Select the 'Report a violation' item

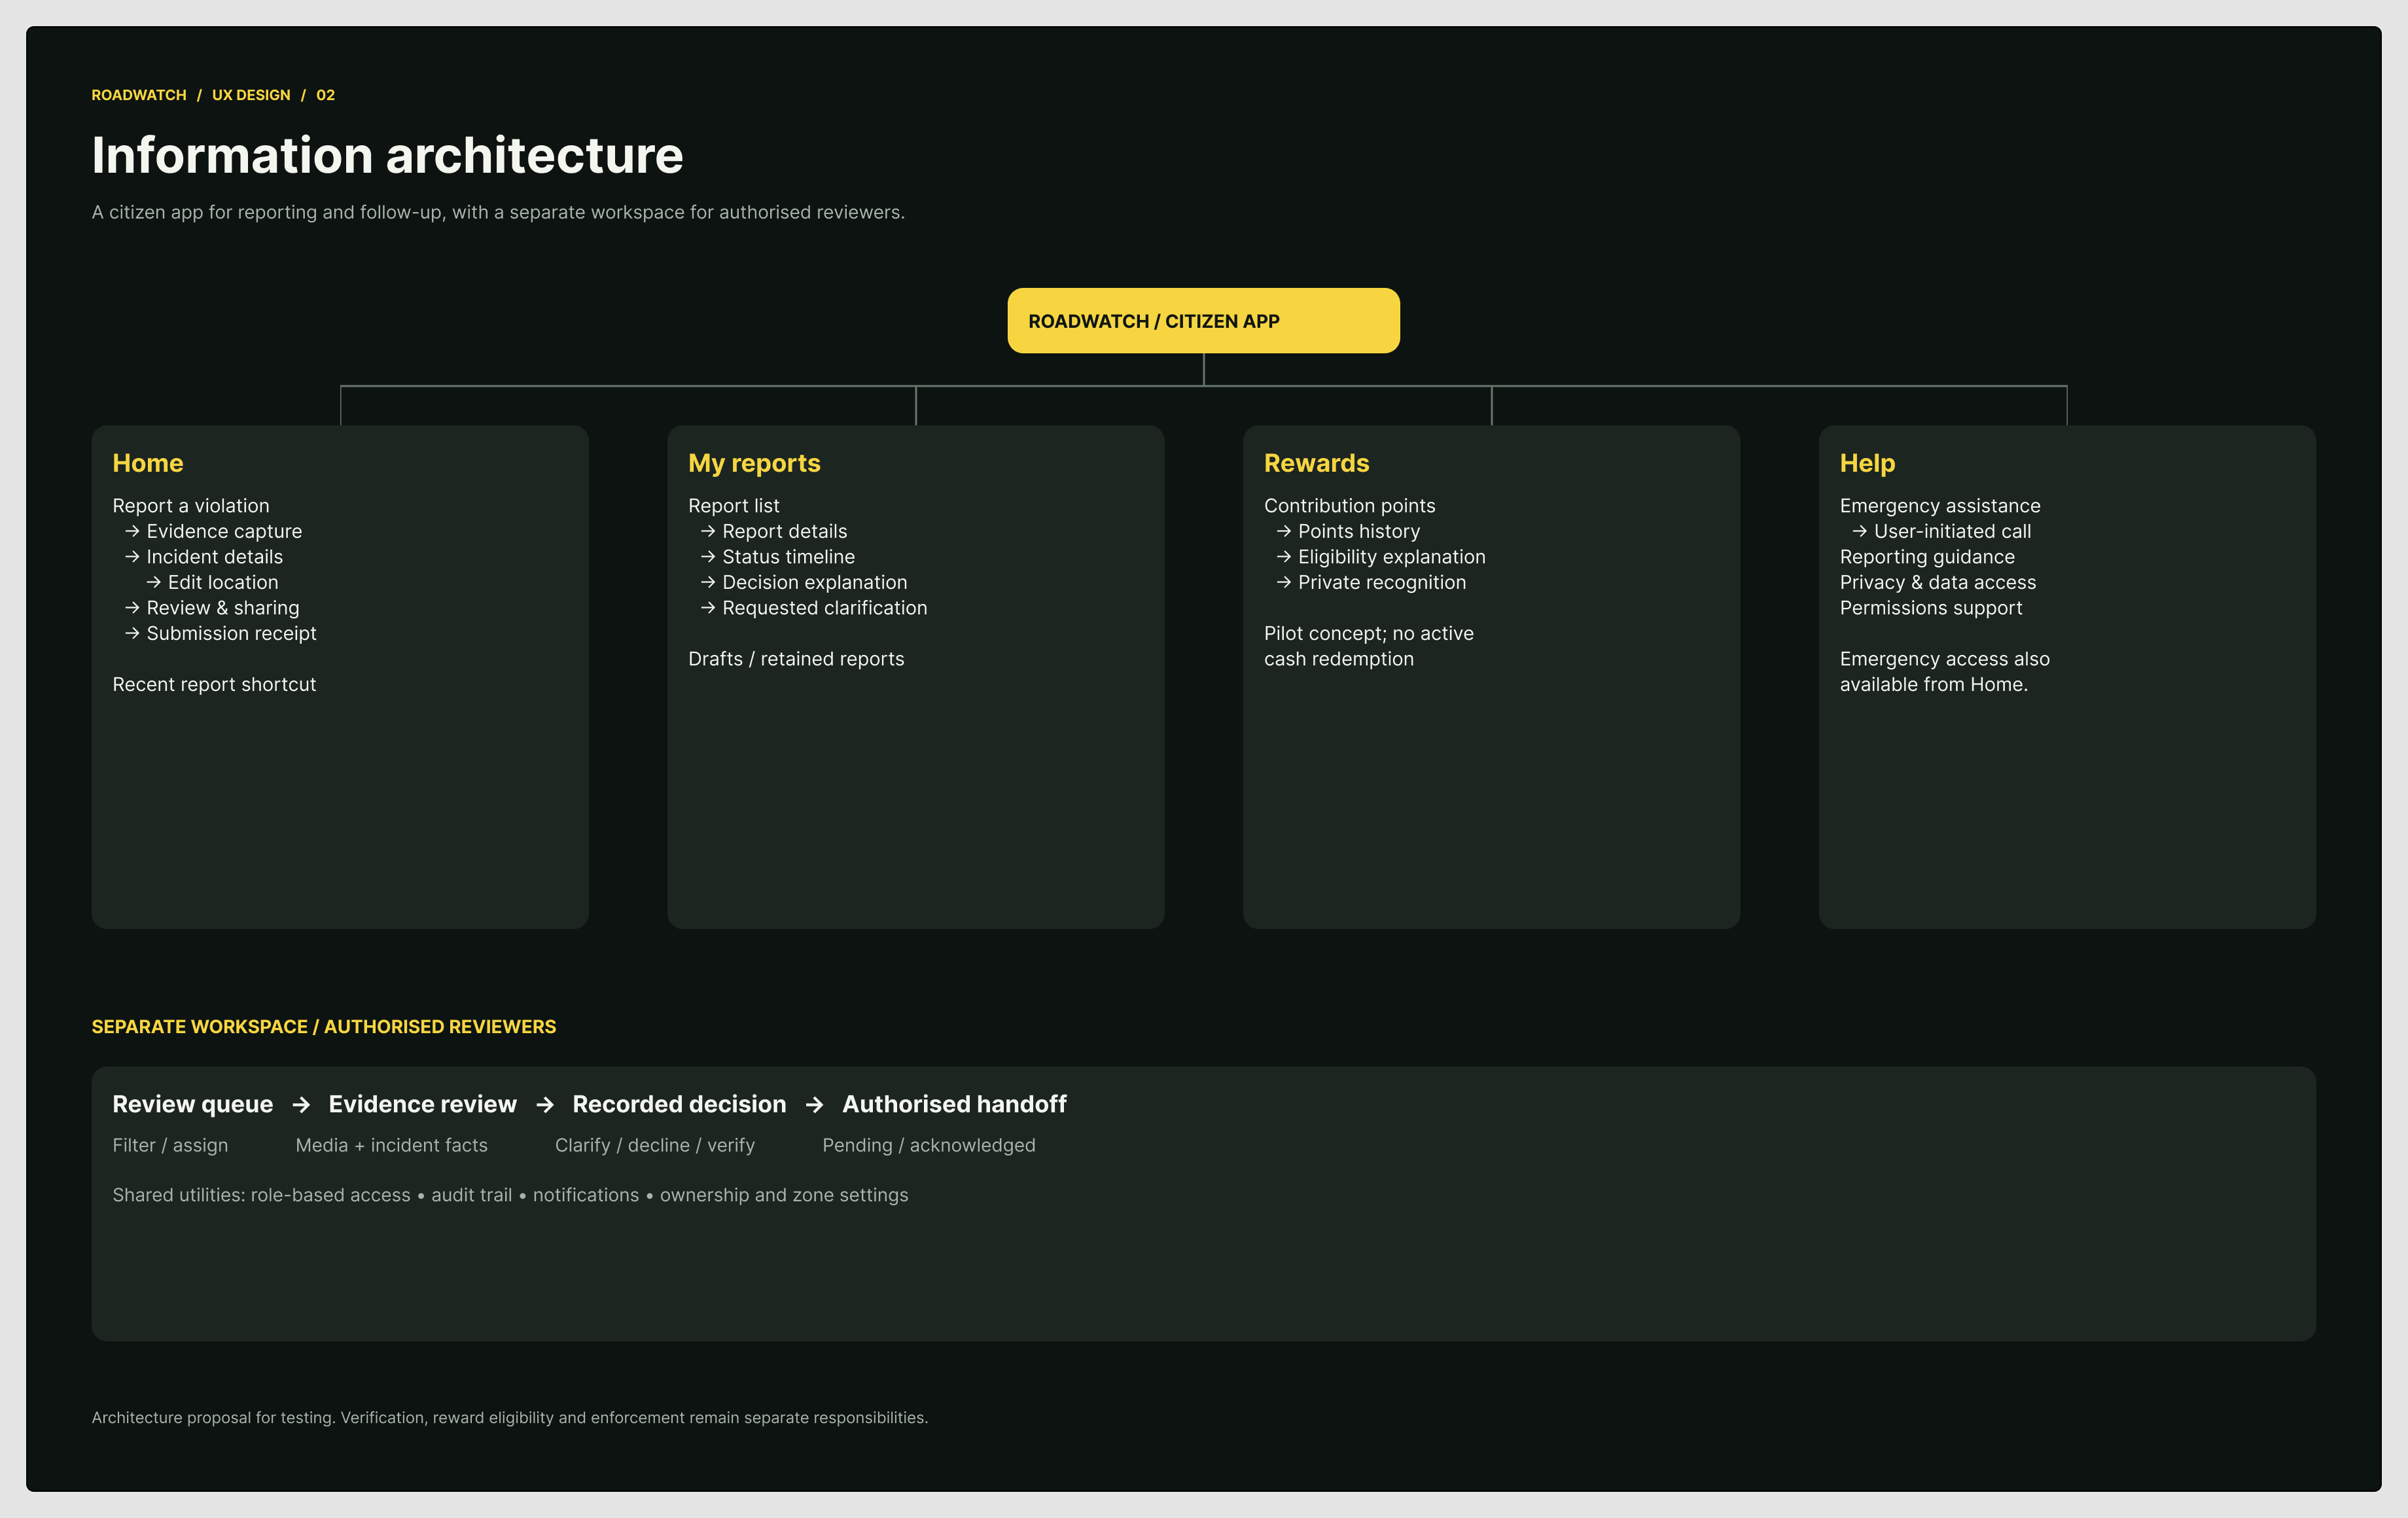191,506
